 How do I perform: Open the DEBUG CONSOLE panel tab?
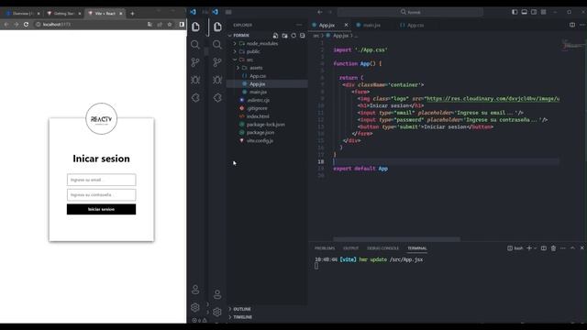[383, 248]
